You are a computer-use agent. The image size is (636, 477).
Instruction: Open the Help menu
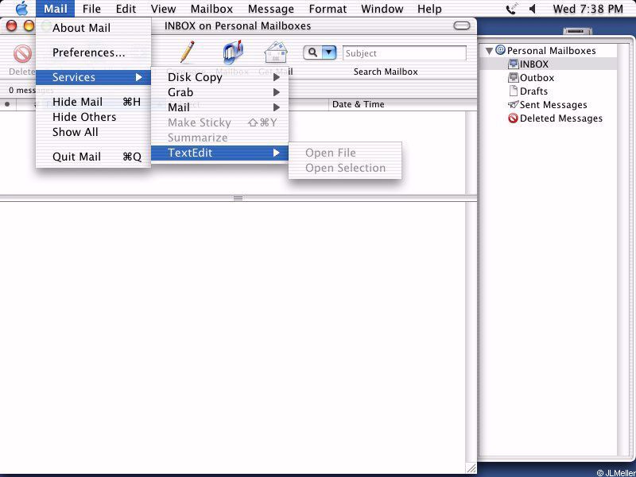[x=429, y=9]
